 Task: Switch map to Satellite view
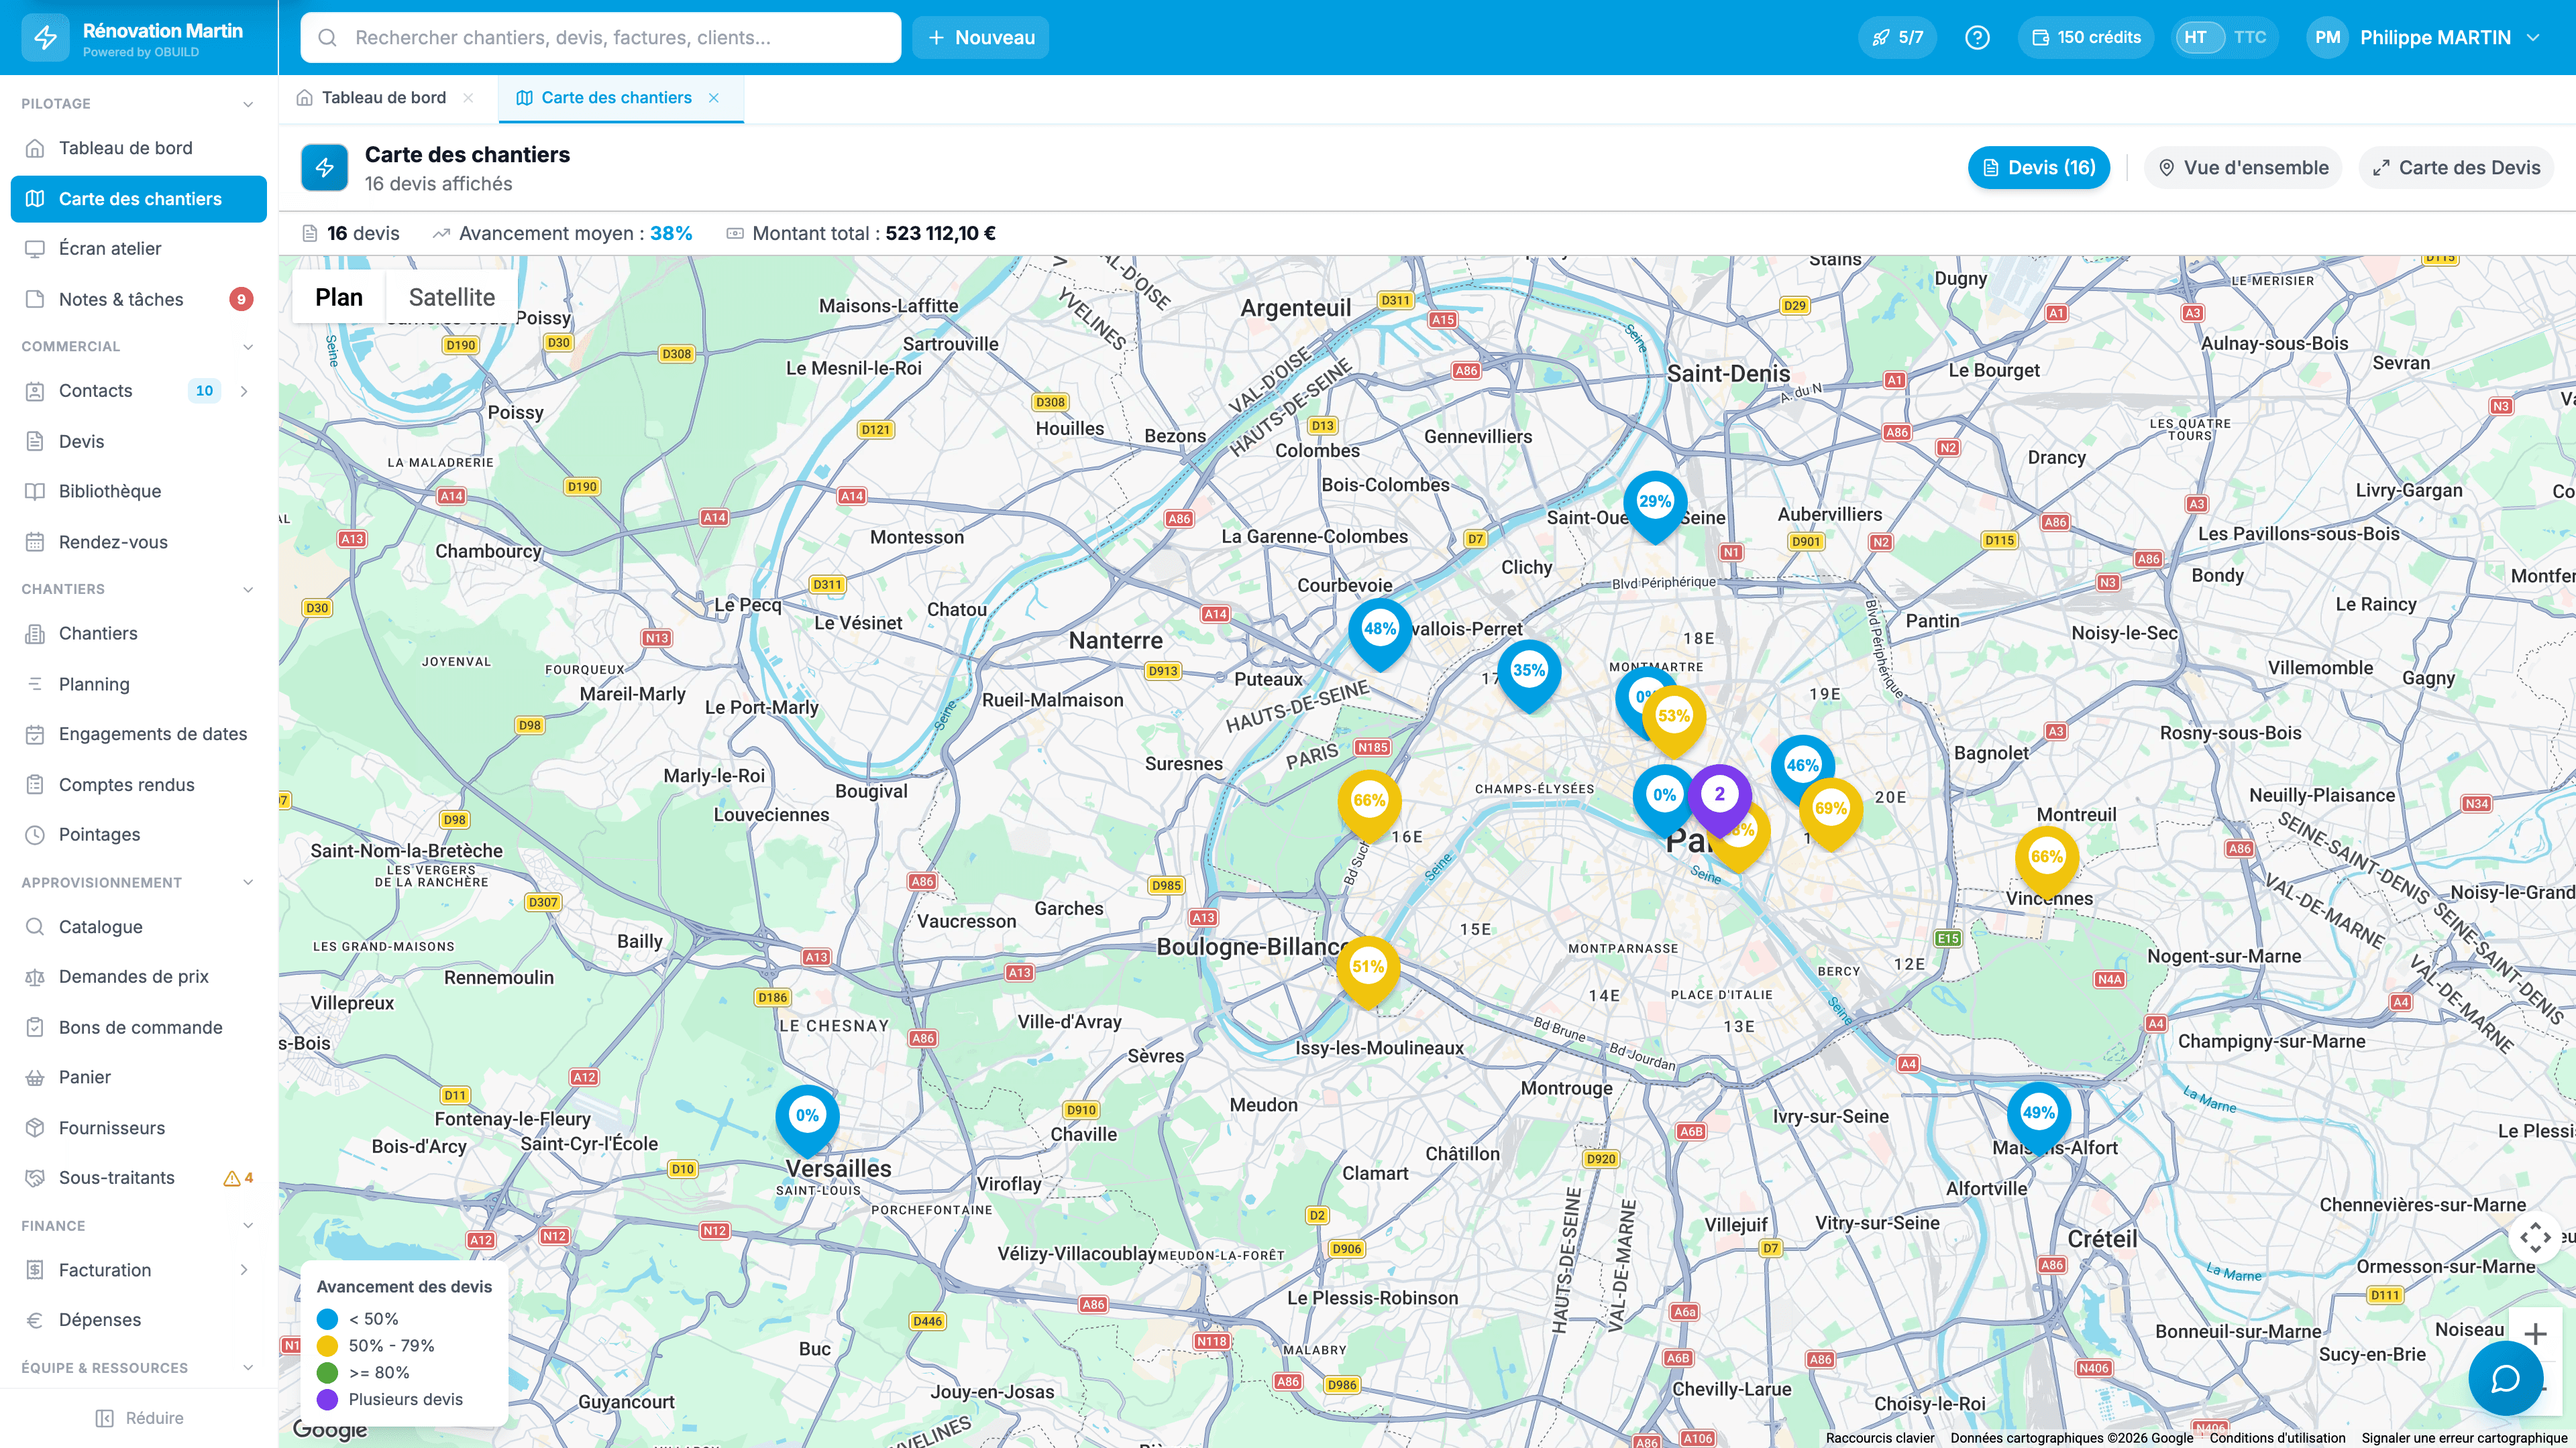452,297
